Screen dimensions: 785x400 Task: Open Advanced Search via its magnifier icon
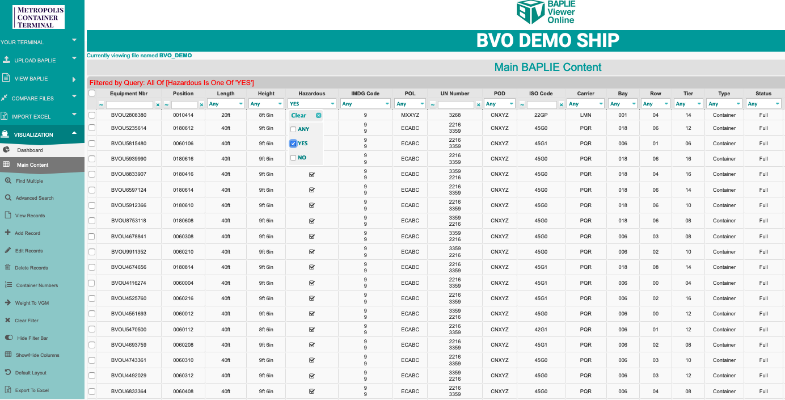(x=8, y=198)
